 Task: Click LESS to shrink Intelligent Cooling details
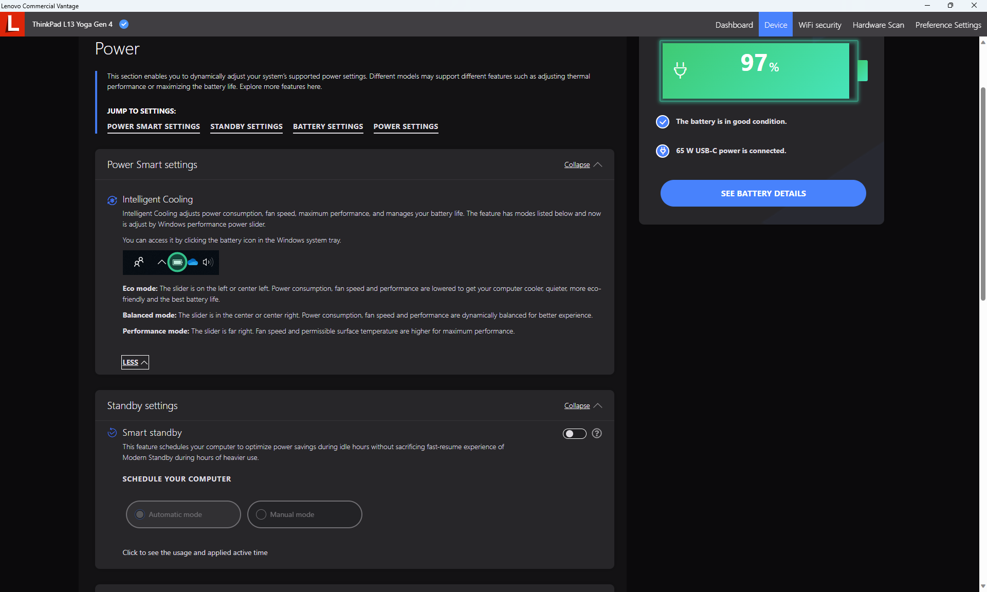pos(135,362)
